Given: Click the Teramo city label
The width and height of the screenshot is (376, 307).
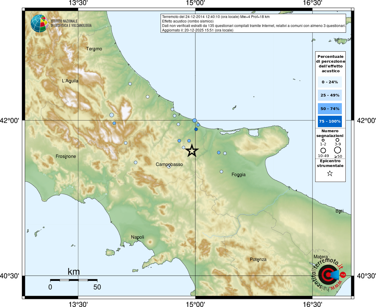Looking at the screenshot, I should coord(94,49).
